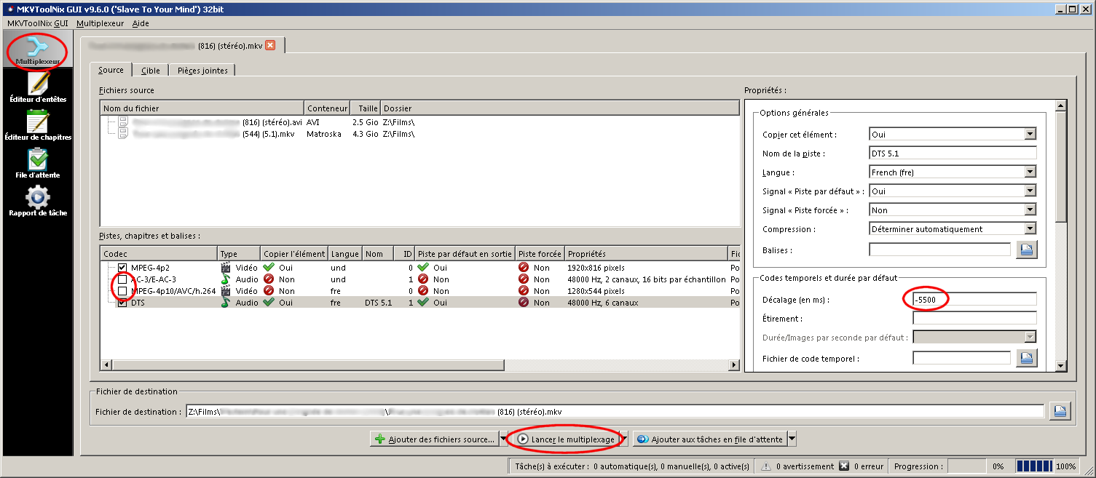Click the red Non icon in AC-3/E-AC-3's Copier l'élément column

pyautogui.click(x=269, y=279)
